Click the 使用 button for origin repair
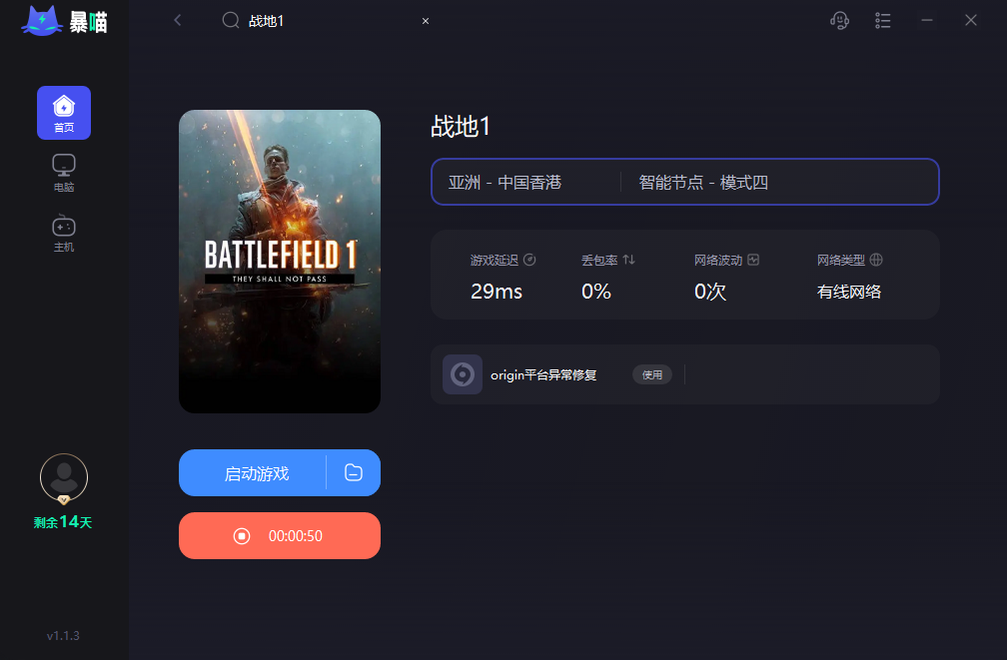Image resolution: width=1007 pixels, height=660 pixels. pyautogui.click(x=652, y=374)
